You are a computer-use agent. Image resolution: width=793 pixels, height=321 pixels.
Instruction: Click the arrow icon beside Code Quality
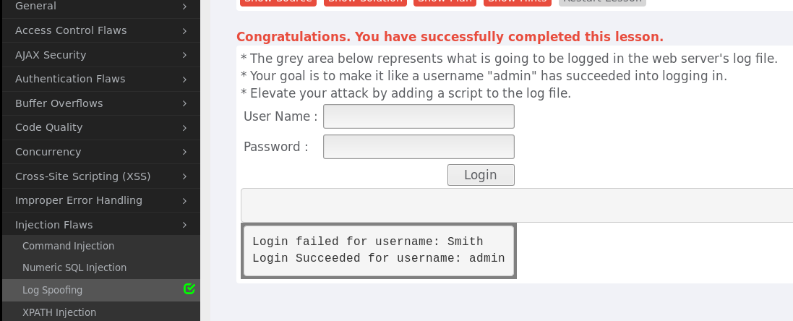[x=185, y=127]
